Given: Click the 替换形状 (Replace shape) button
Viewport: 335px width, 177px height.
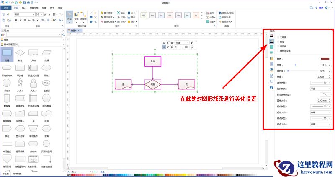Looking at the screenshot, I should point(225,22).
